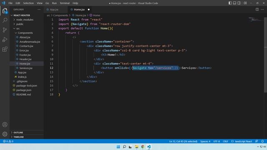Click the errors and warnings status indicator
The width and height of the screenshot is (267, 150).
pos(8,141)
